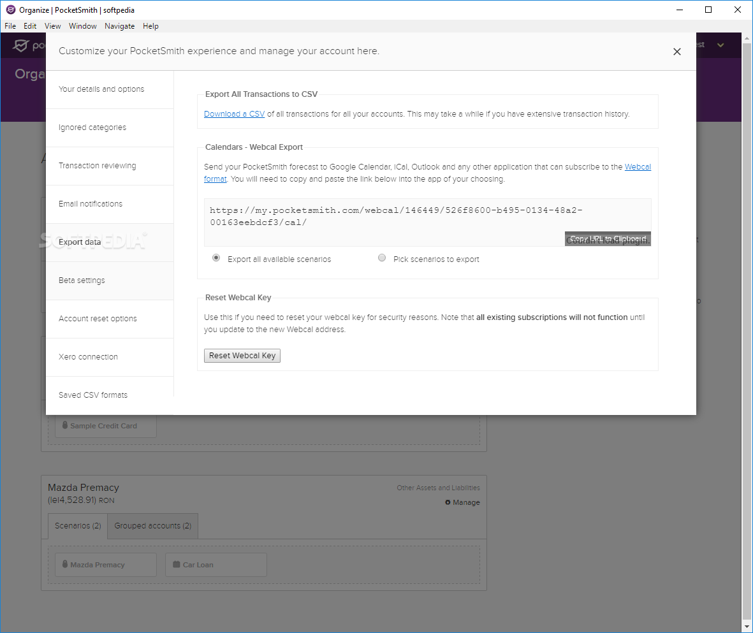Select Your details and options
This screenshot has width=753, height=633.
point(110,89)
